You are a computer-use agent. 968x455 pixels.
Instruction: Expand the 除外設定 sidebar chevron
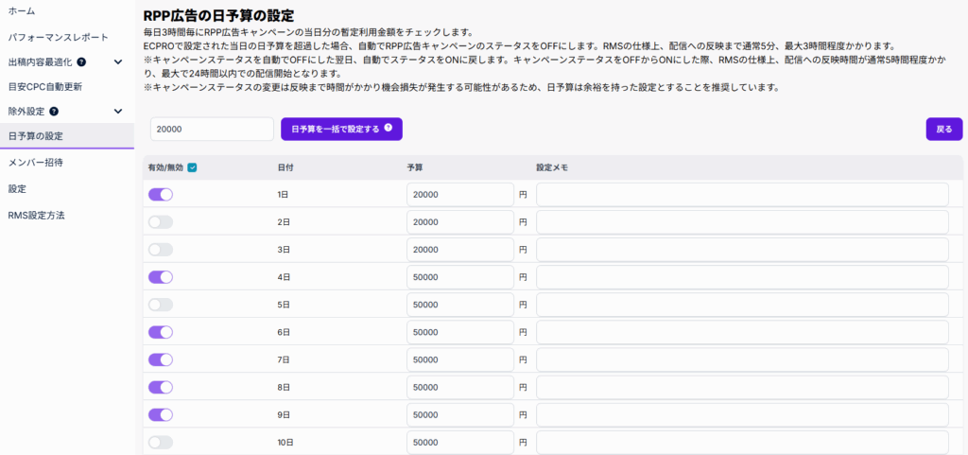pyautogui.click(x=118, y=112)
